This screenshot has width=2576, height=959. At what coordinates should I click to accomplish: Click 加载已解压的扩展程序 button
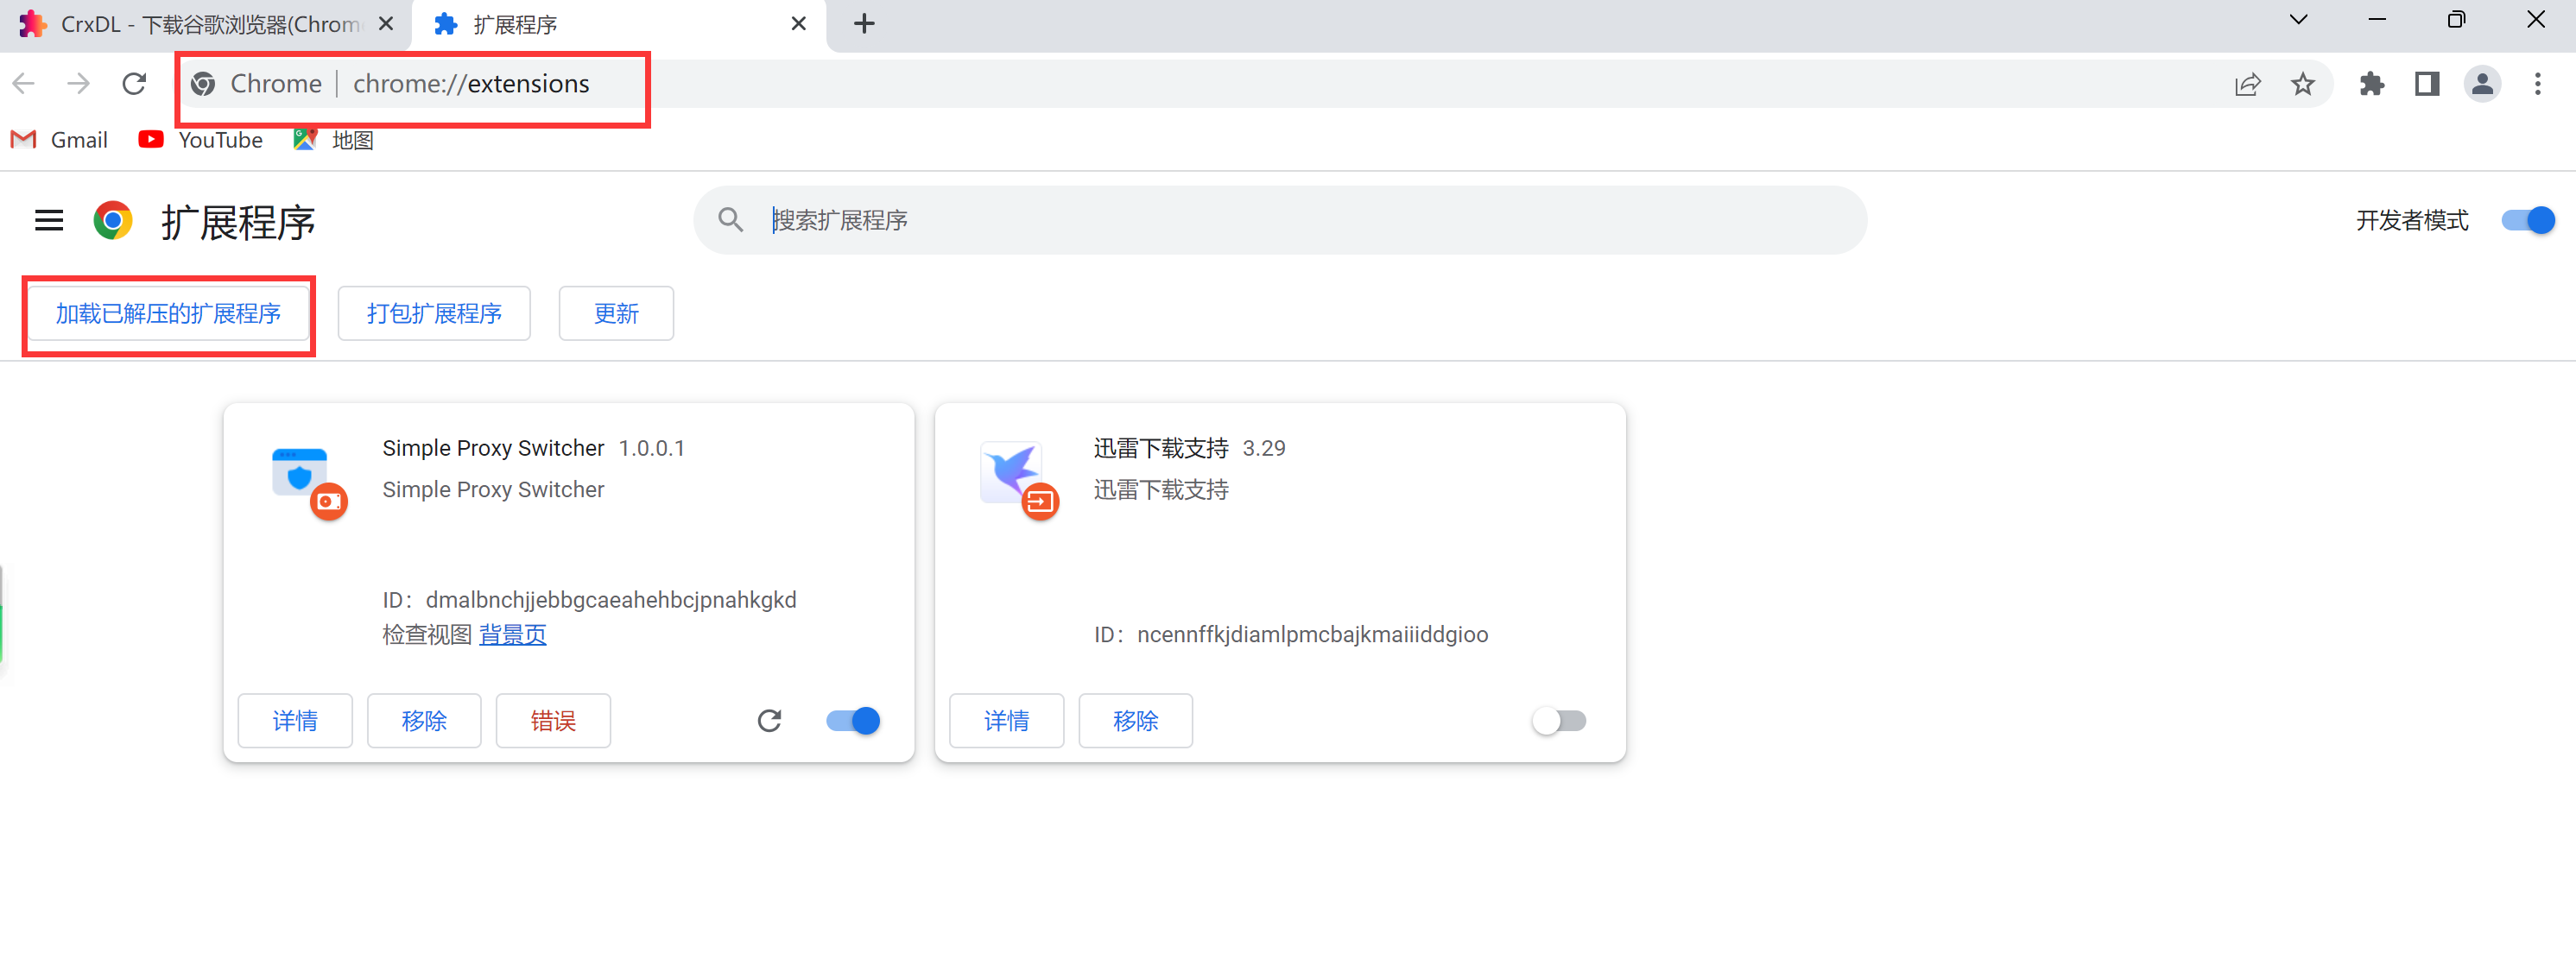coord(168,314)
